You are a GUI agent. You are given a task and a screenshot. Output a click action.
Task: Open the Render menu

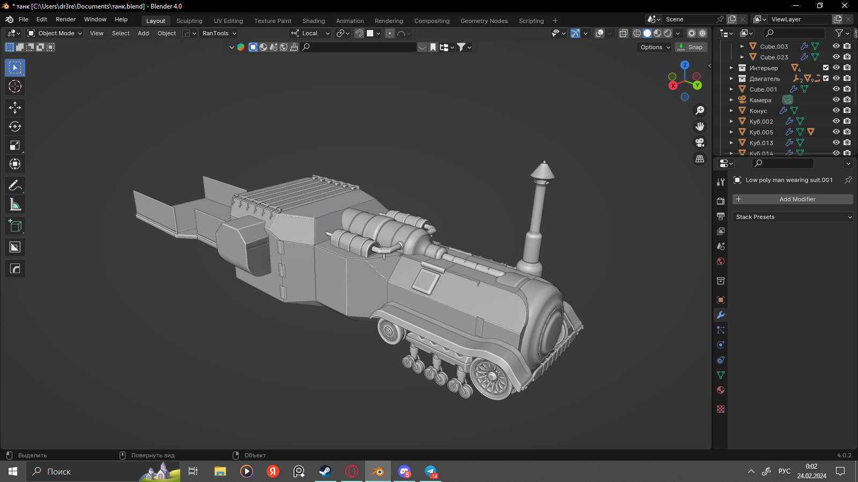point(65,19)
